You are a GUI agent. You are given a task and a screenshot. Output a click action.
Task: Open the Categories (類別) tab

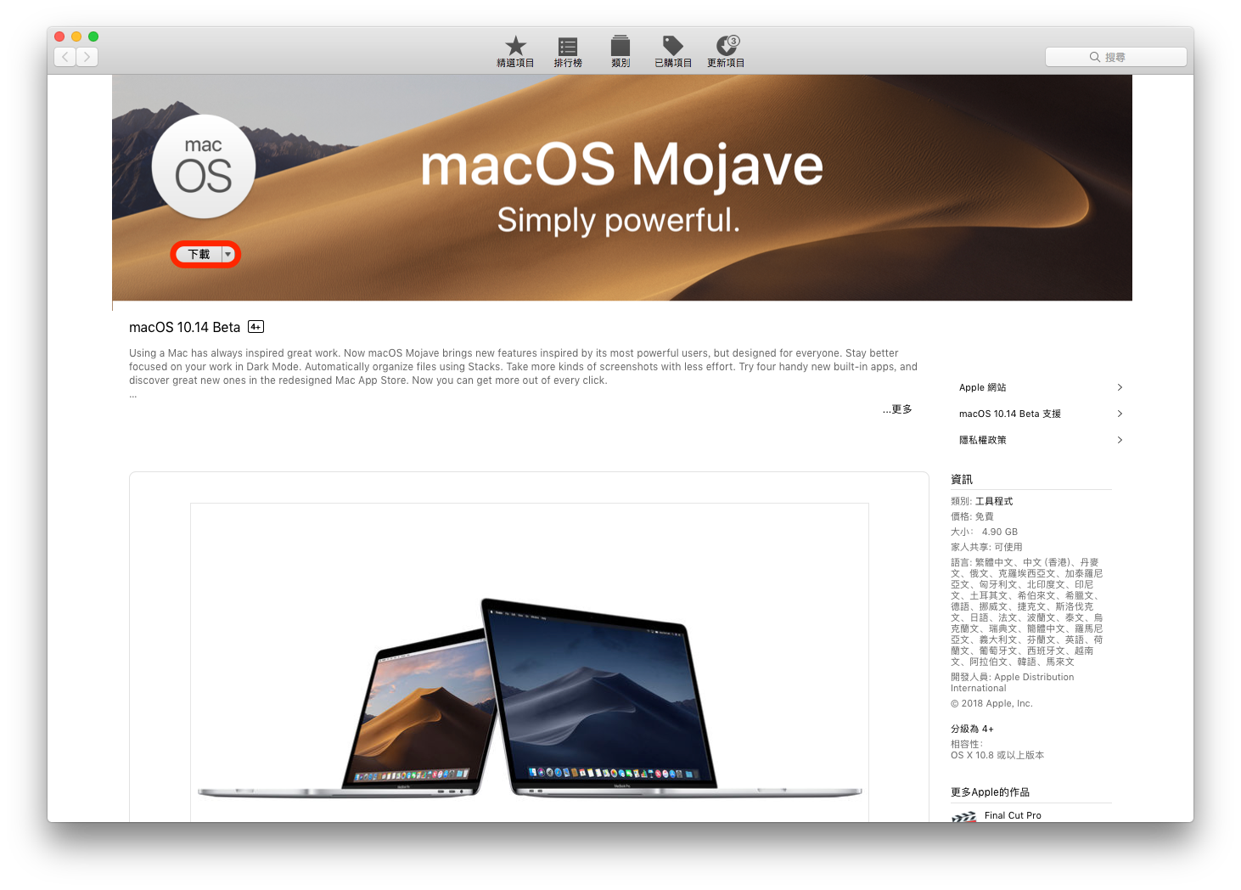point(620,52)
